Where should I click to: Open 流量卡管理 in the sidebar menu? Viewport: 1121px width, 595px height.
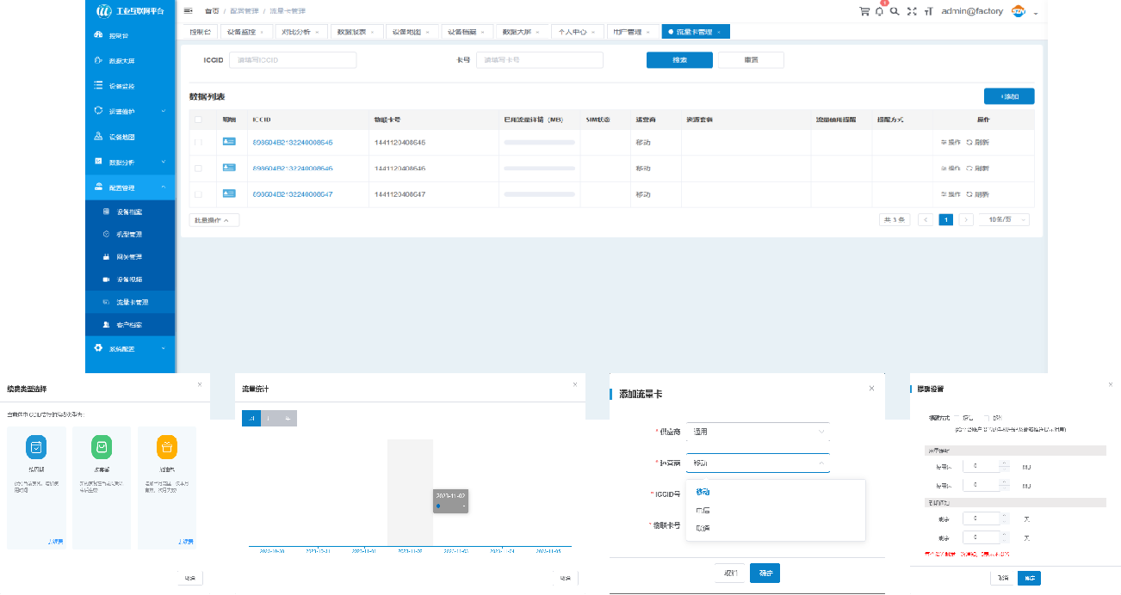132,303
